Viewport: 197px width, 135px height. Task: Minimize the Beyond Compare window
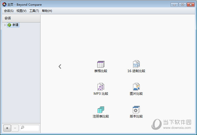click(174, 5)
